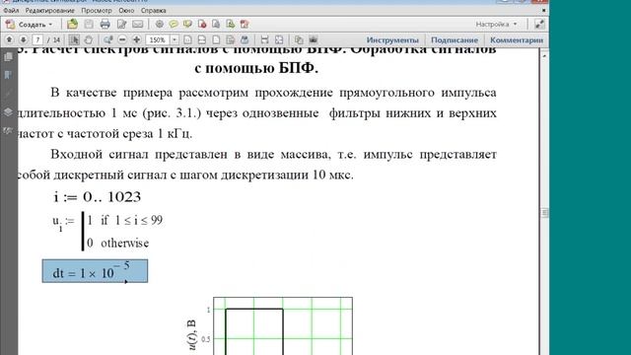This screenshot has height=355, width=631.
Task: Click the u(t), В axis label
Action: click(192, 335)
